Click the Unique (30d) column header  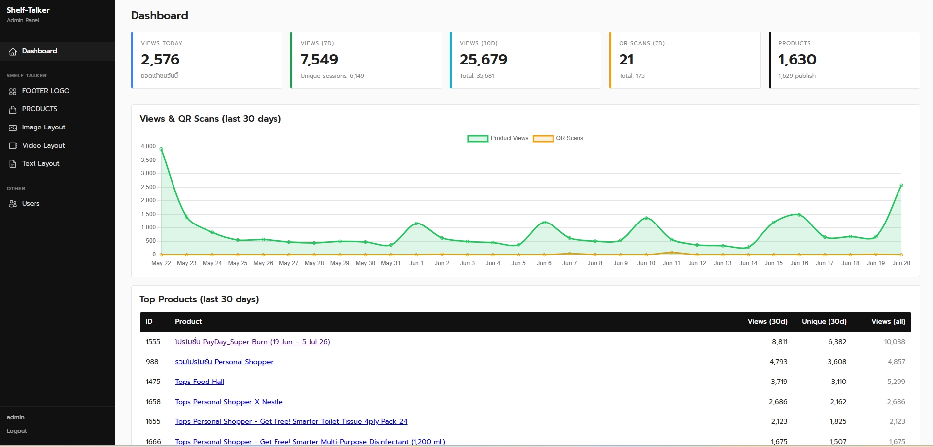[824, 321]
